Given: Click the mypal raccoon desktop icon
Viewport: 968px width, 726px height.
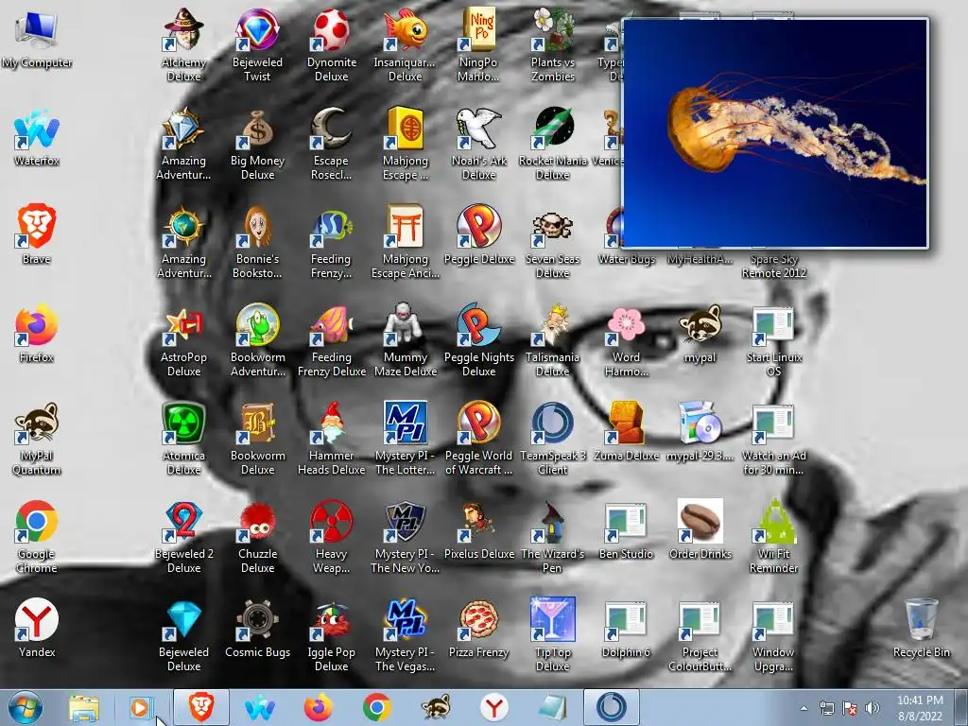Looking at the screenshot, I should click(x=700, y=334).
